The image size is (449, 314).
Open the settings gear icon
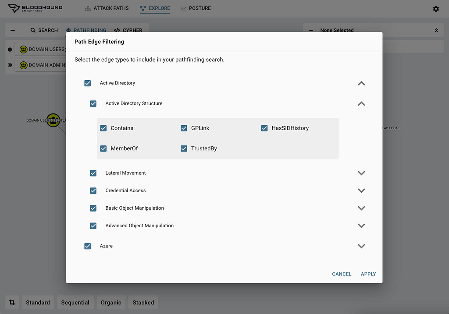click(x=436, y=9)
